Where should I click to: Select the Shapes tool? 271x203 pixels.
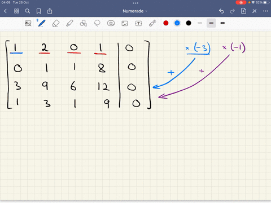tap(83, 23)
